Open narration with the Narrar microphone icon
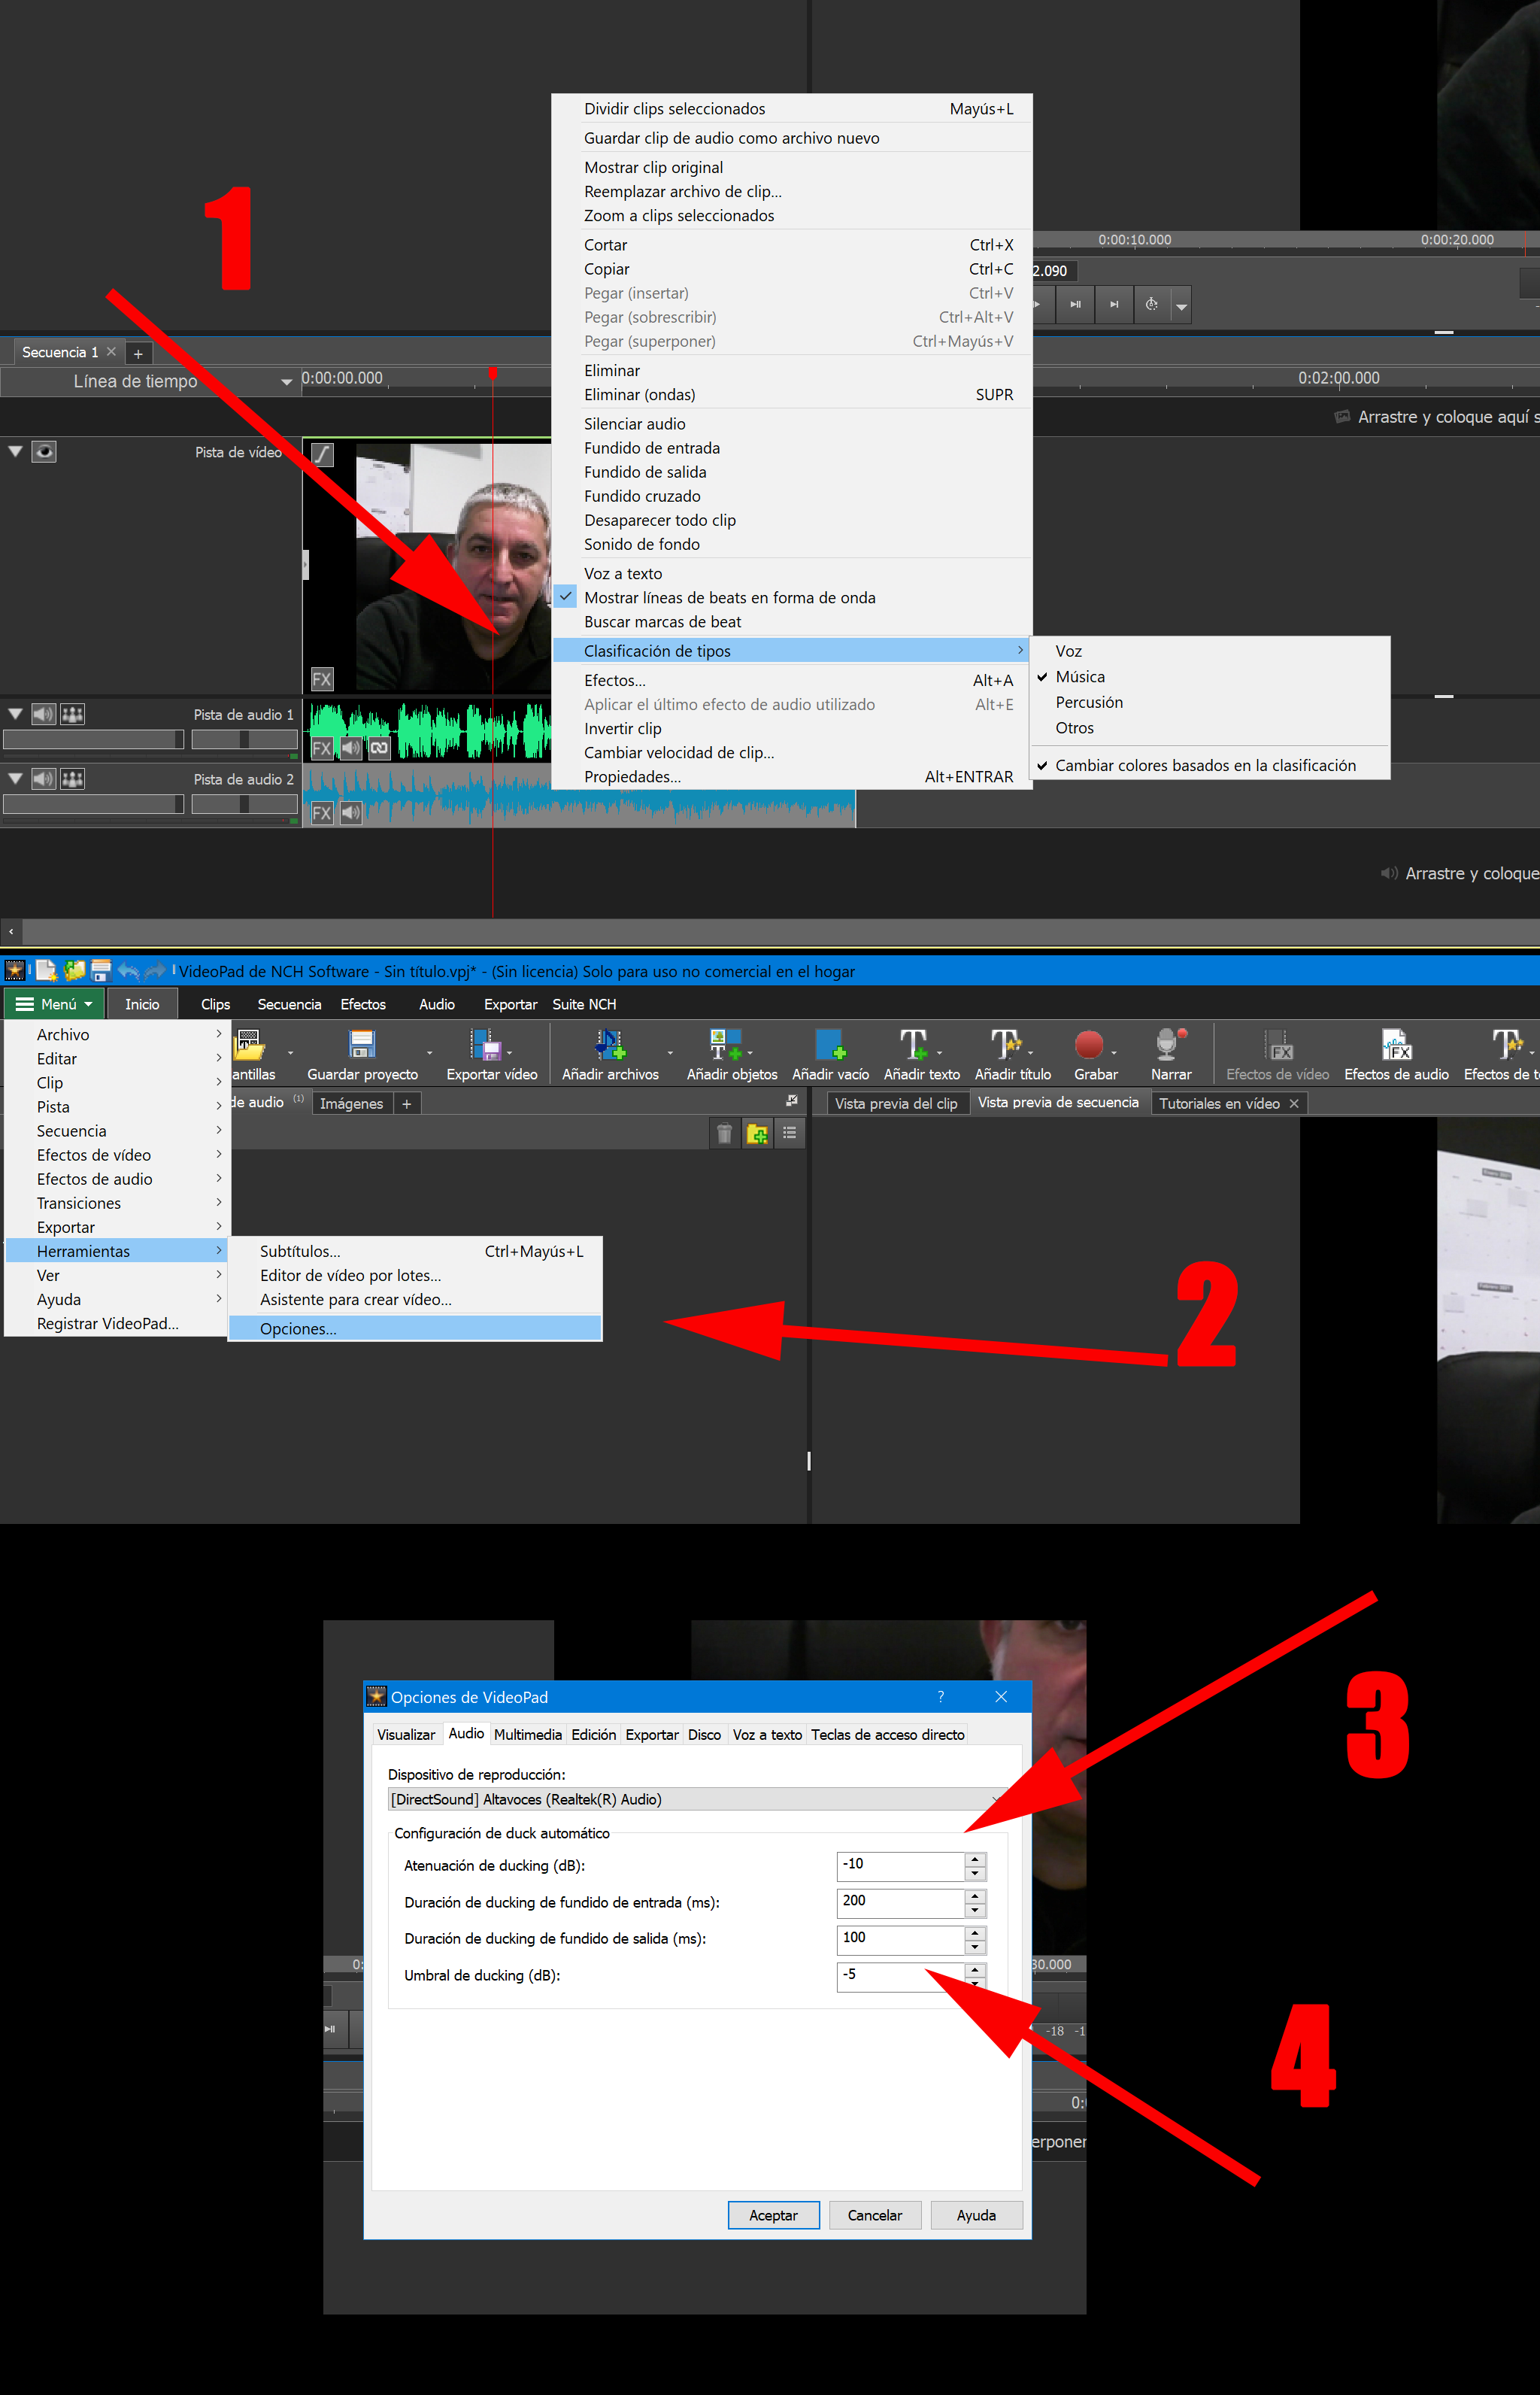 click(x=1168, y=1046)
